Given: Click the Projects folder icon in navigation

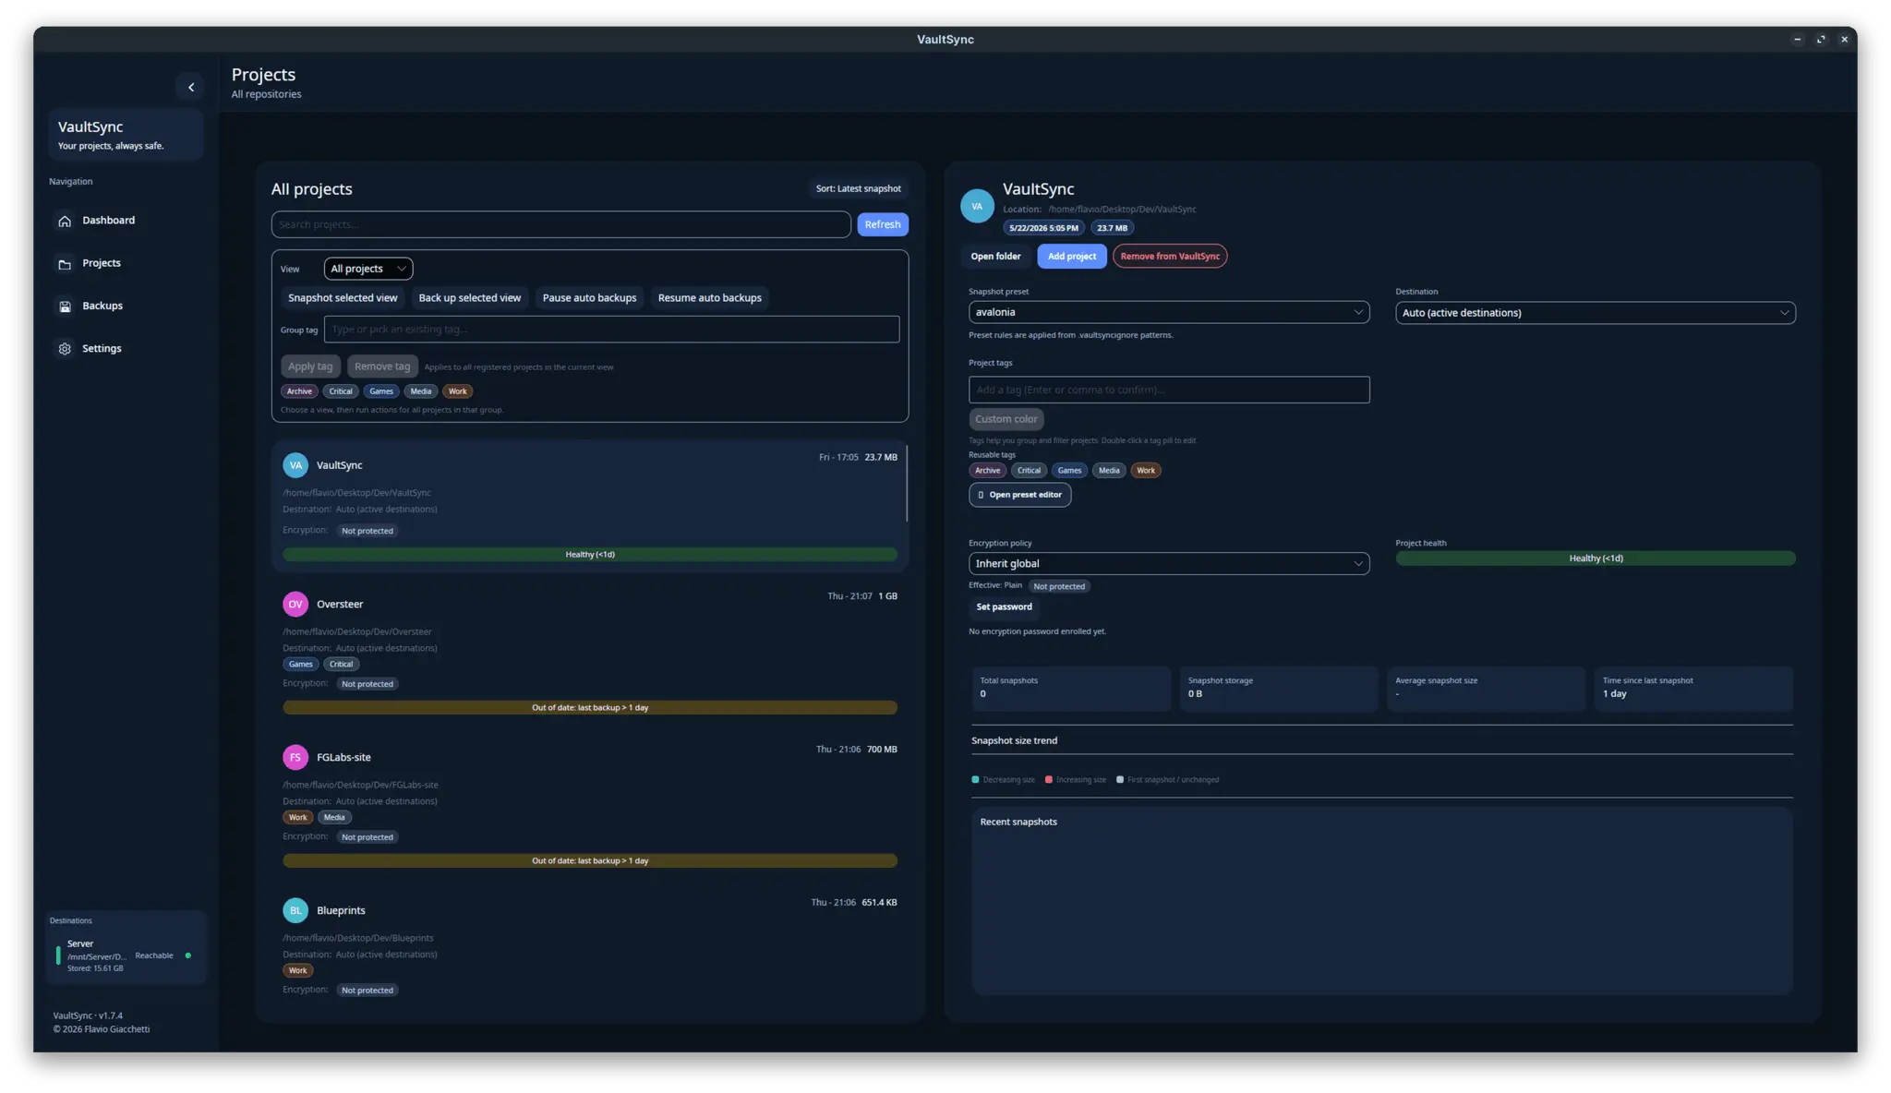Looking at the screenshot, I should pos(65,264).
